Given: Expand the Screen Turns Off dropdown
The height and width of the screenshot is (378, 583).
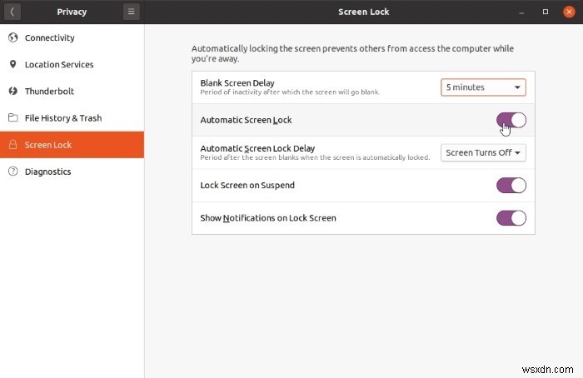Looking at the screenshot, I should [x=483, y=152].
